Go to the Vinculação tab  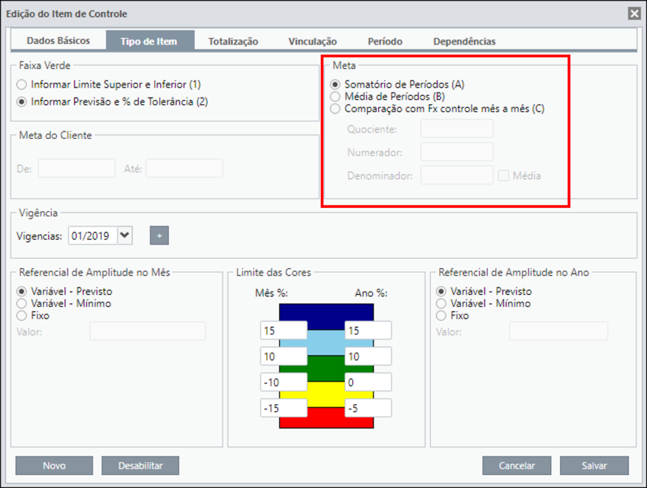tap(313, 41)
